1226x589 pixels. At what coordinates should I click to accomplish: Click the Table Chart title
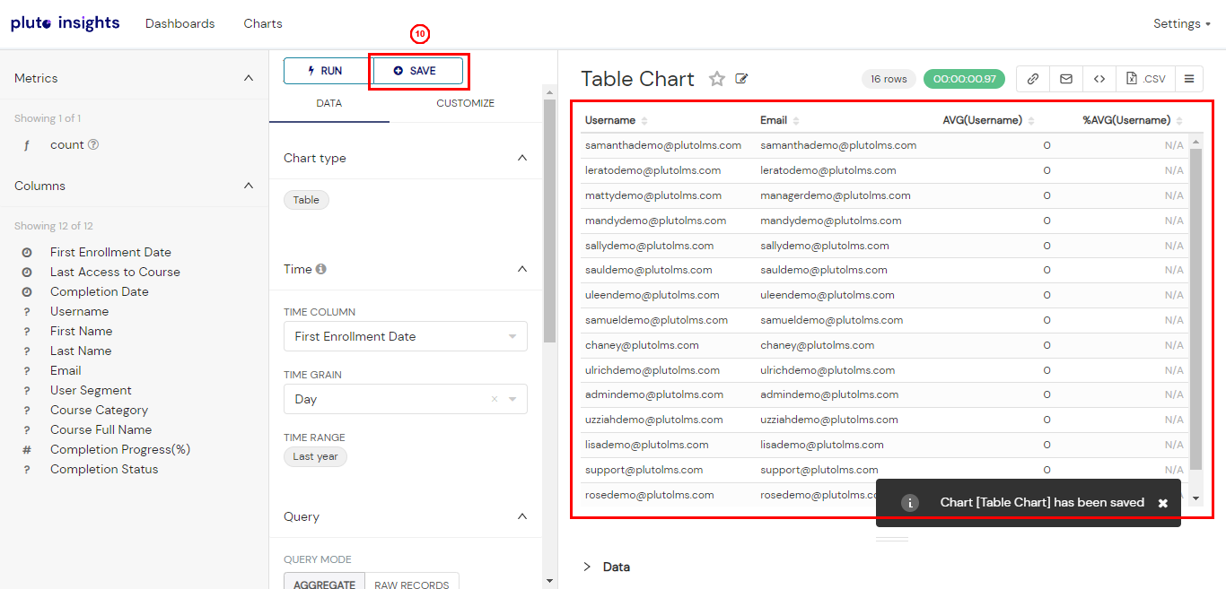[x=637, y=79]
